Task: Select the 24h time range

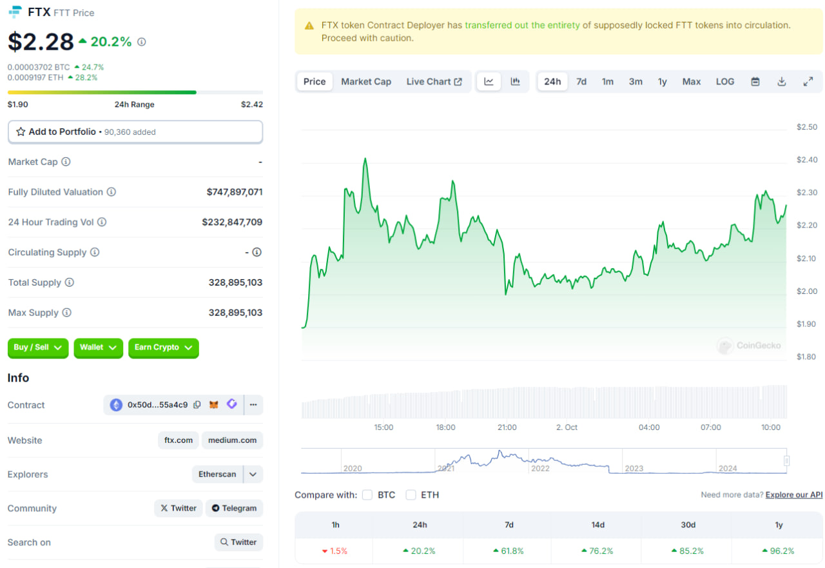Action: [552, 82]
